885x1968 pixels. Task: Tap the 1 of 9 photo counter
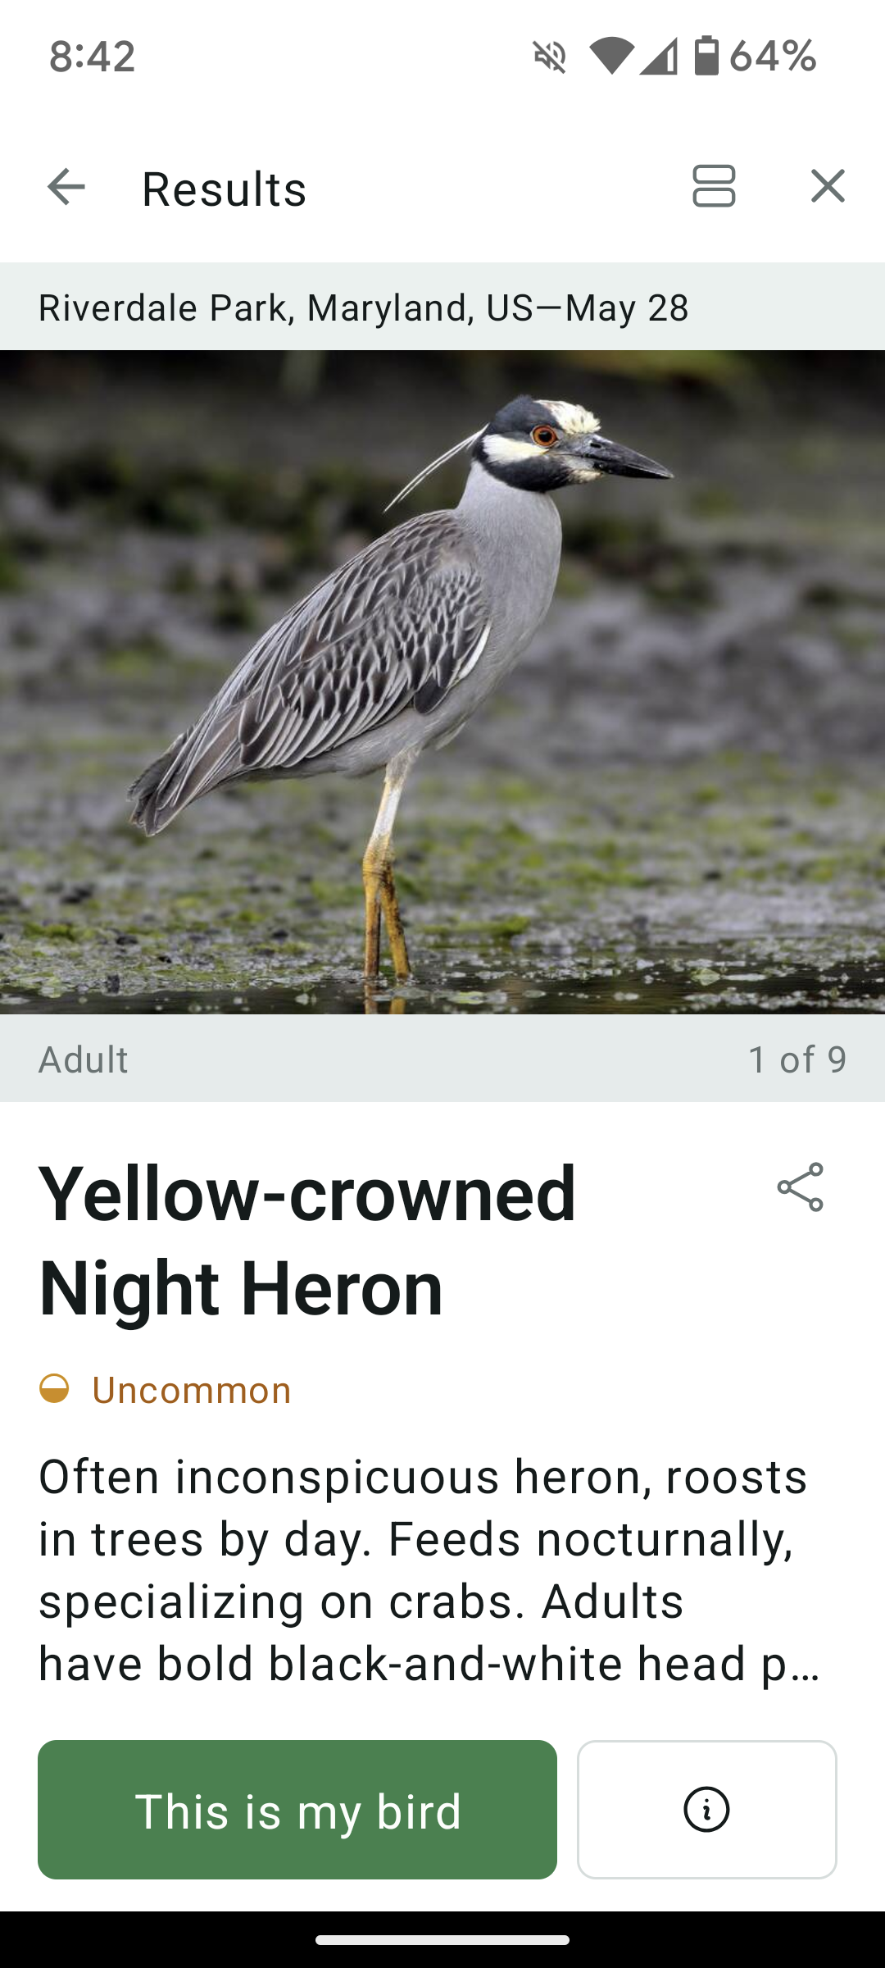point(797,1059)
